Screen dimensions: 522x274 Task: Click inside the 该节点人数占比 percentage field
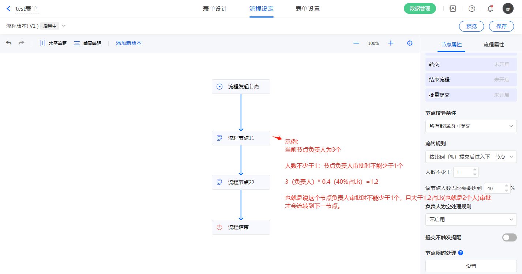pyautogui.click(x=494, y=189)
